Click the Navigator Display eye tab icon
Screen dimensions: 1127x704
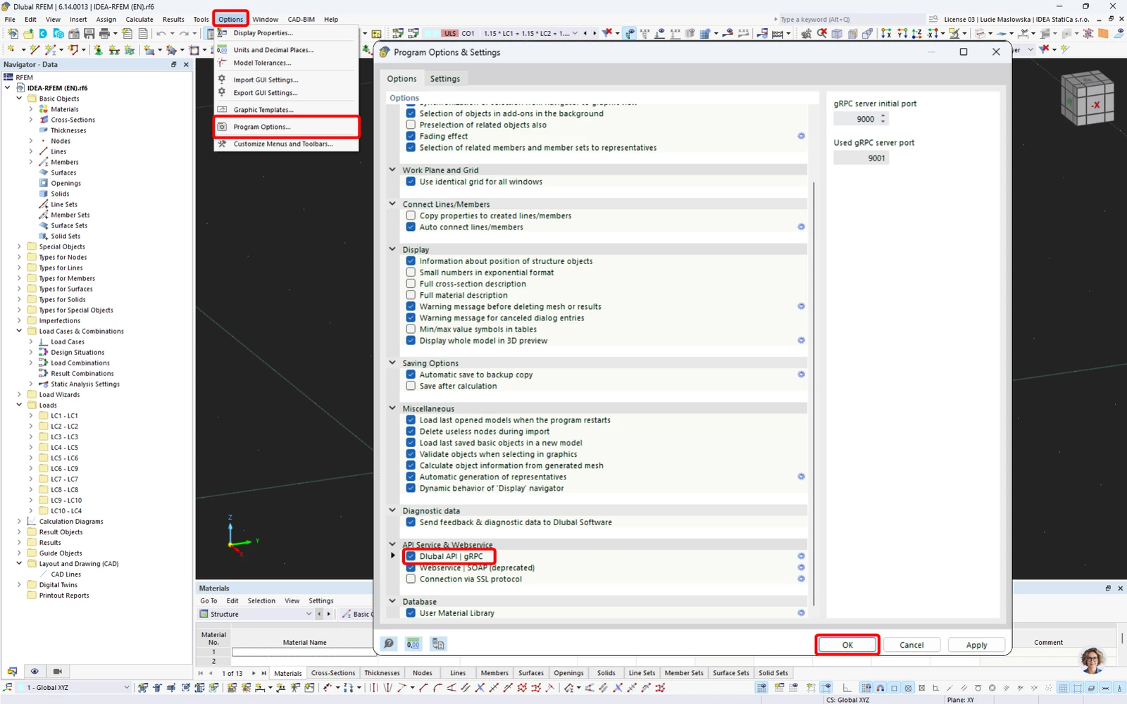(35, 671)
